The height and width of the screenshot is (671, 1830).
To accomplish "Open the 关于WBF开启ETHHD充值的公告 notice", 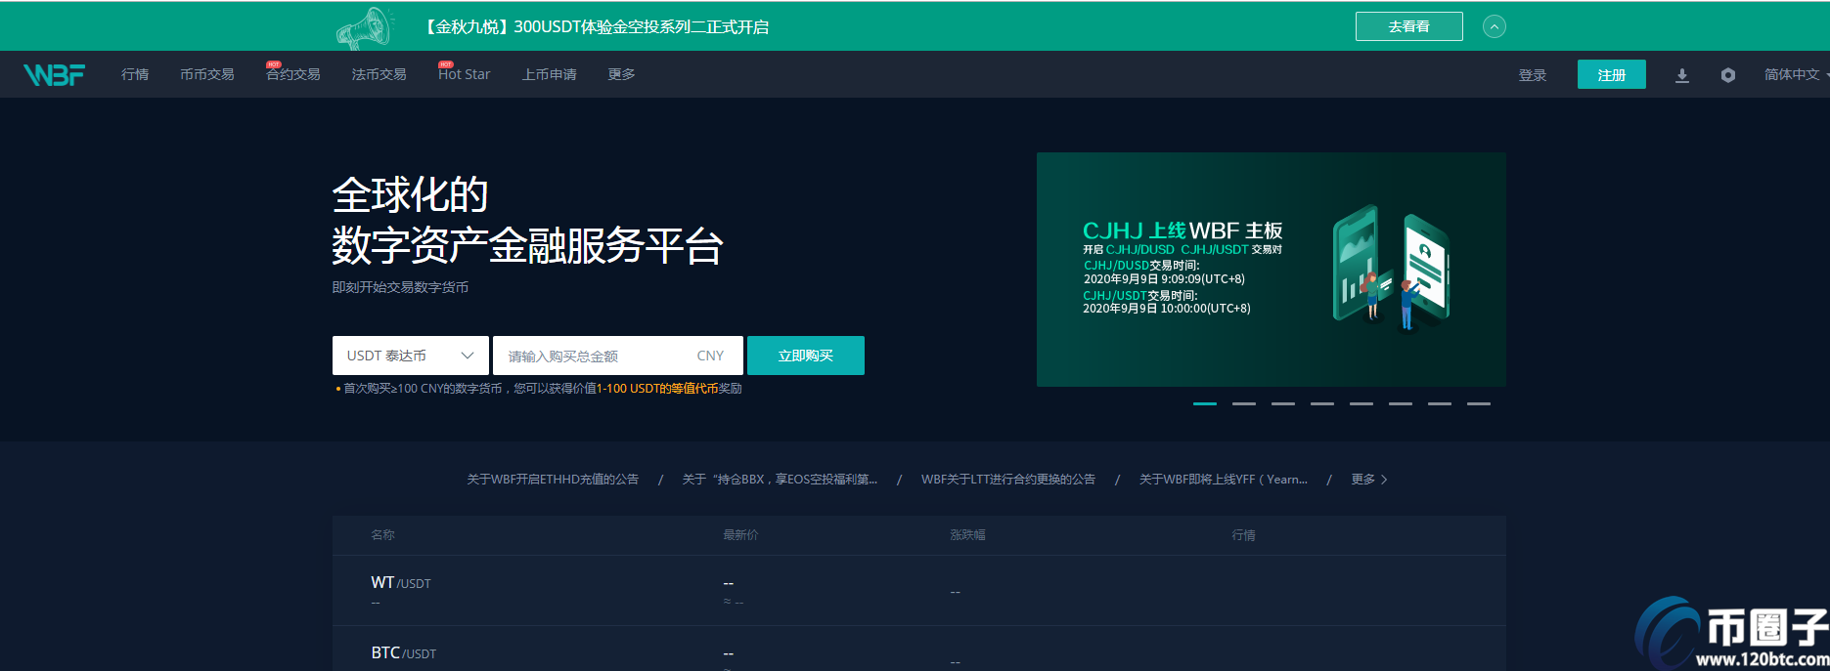I will pyautogui.click(x=553, y=480).
